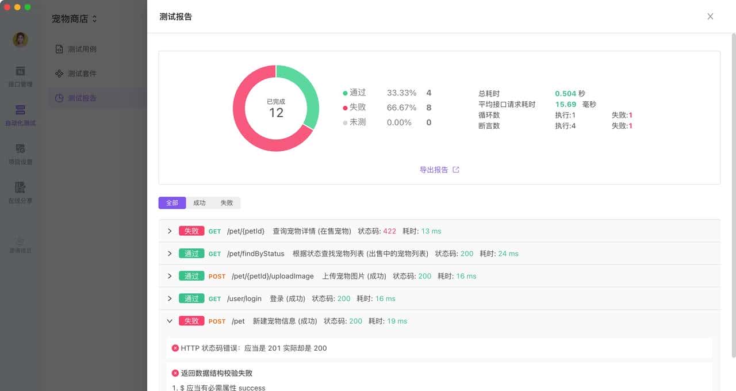Click the 导出报告 export link
The height and width of the screenshot is (391, 736).
click(436, 169)
